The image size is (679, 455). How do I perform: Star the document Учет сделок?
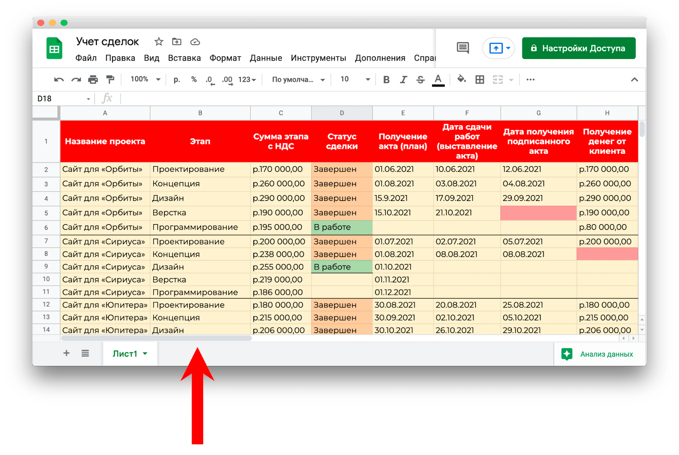(159, 42)
